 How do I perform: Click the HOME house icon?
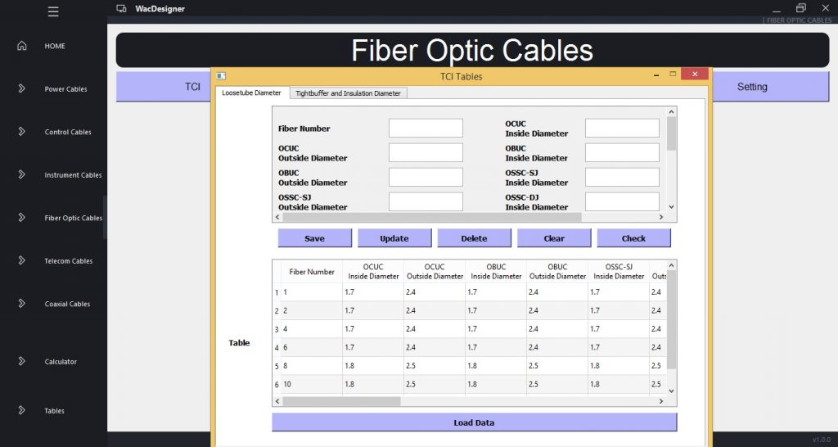(x=22, y=46)
